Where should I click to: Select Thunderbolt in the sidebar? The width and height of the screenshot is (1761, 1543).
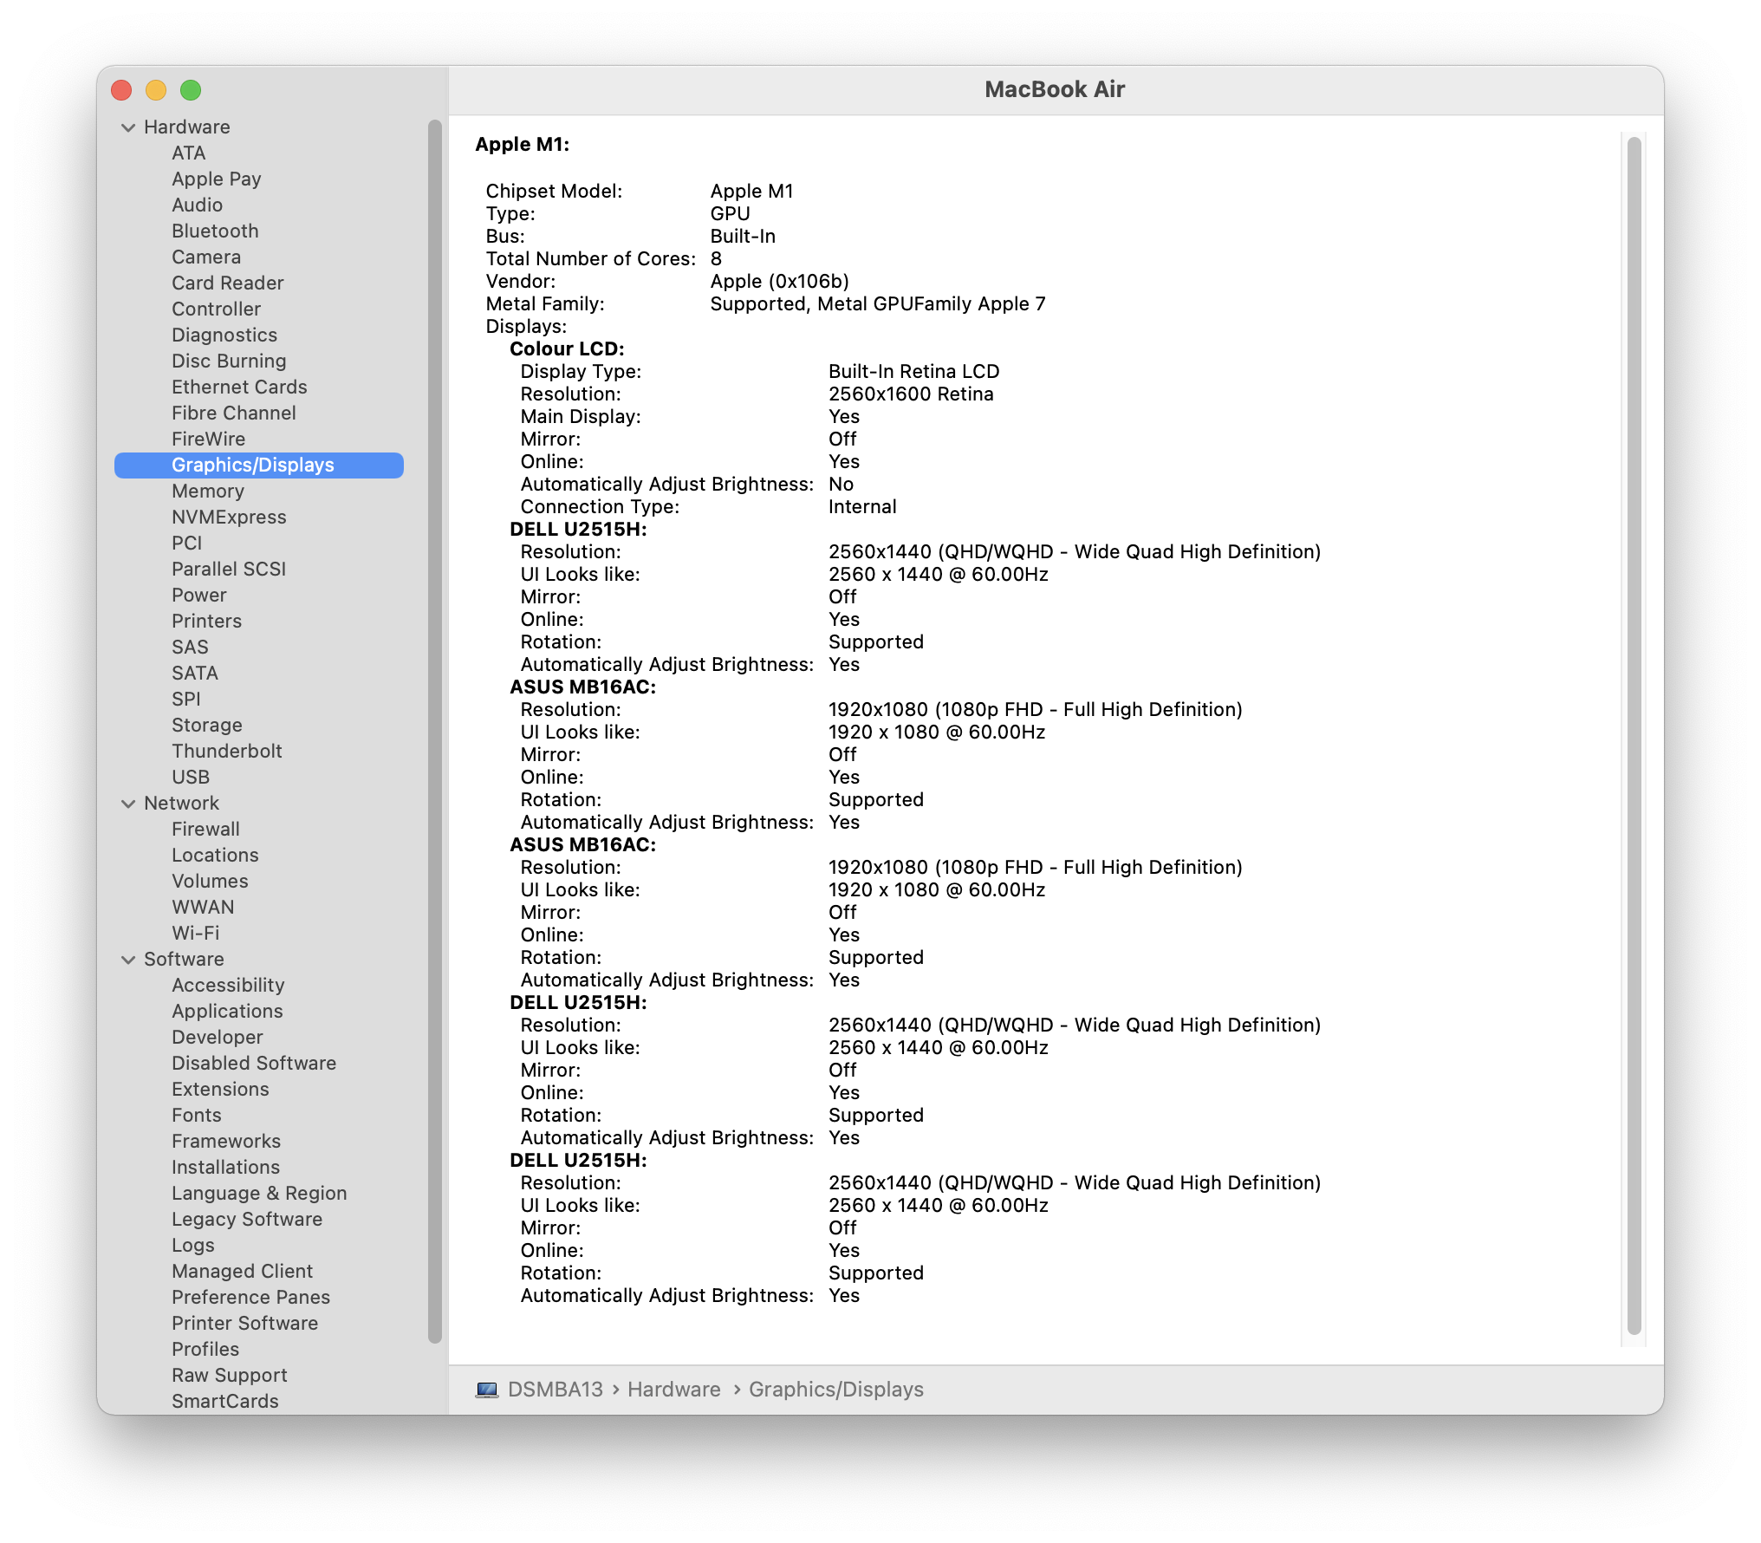click(x=226, y=752)
